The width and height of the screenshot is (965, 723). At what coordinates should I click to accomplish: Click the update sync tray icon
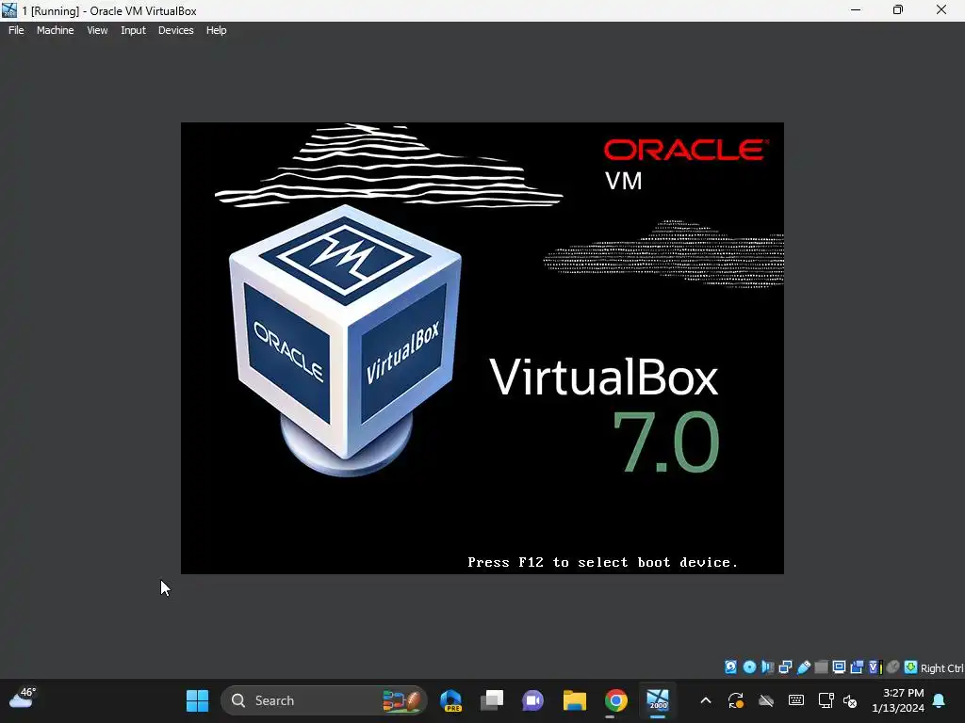(x=735, y=700)
